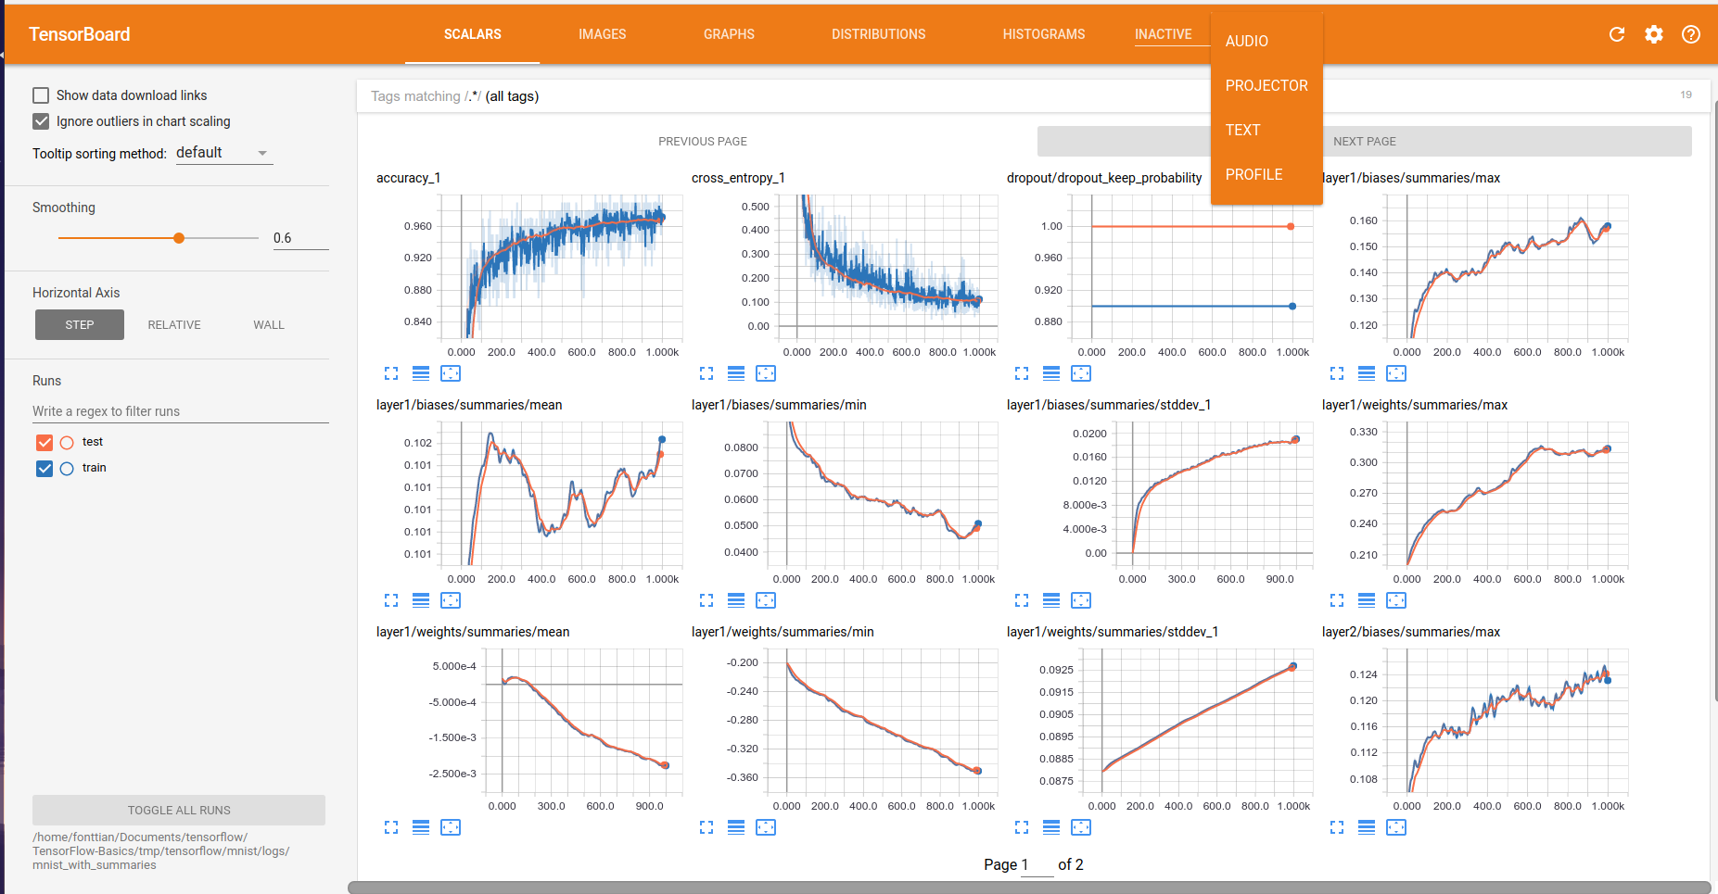Select the RELATIVE horizontal axis button

(x=174, y=325)
